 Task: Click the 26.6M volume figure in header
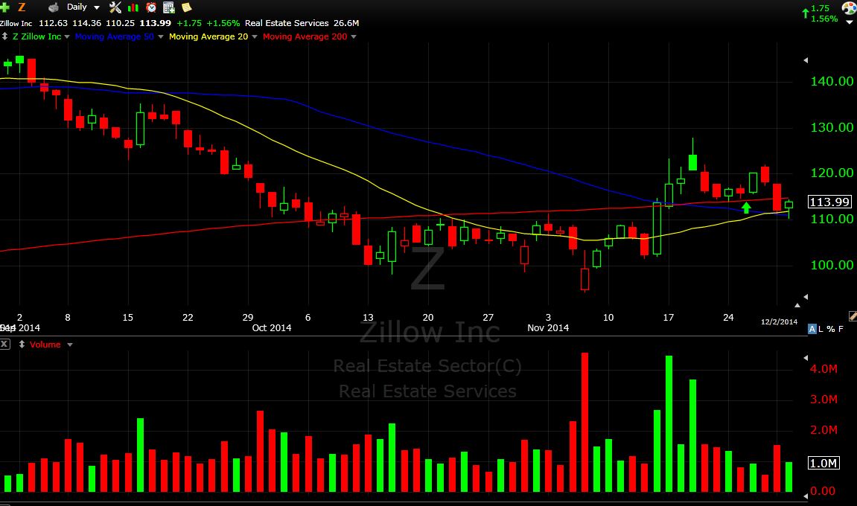coord(346,23)
